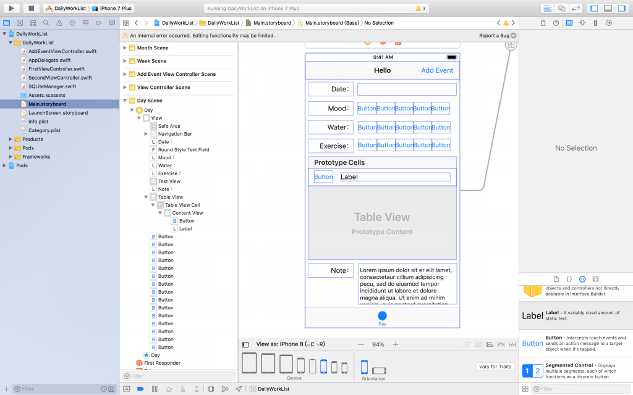Open the Project navigator folder icon
Image resolution: width=633 pixels, height=395 pixels.
click(x=7, y=23)
